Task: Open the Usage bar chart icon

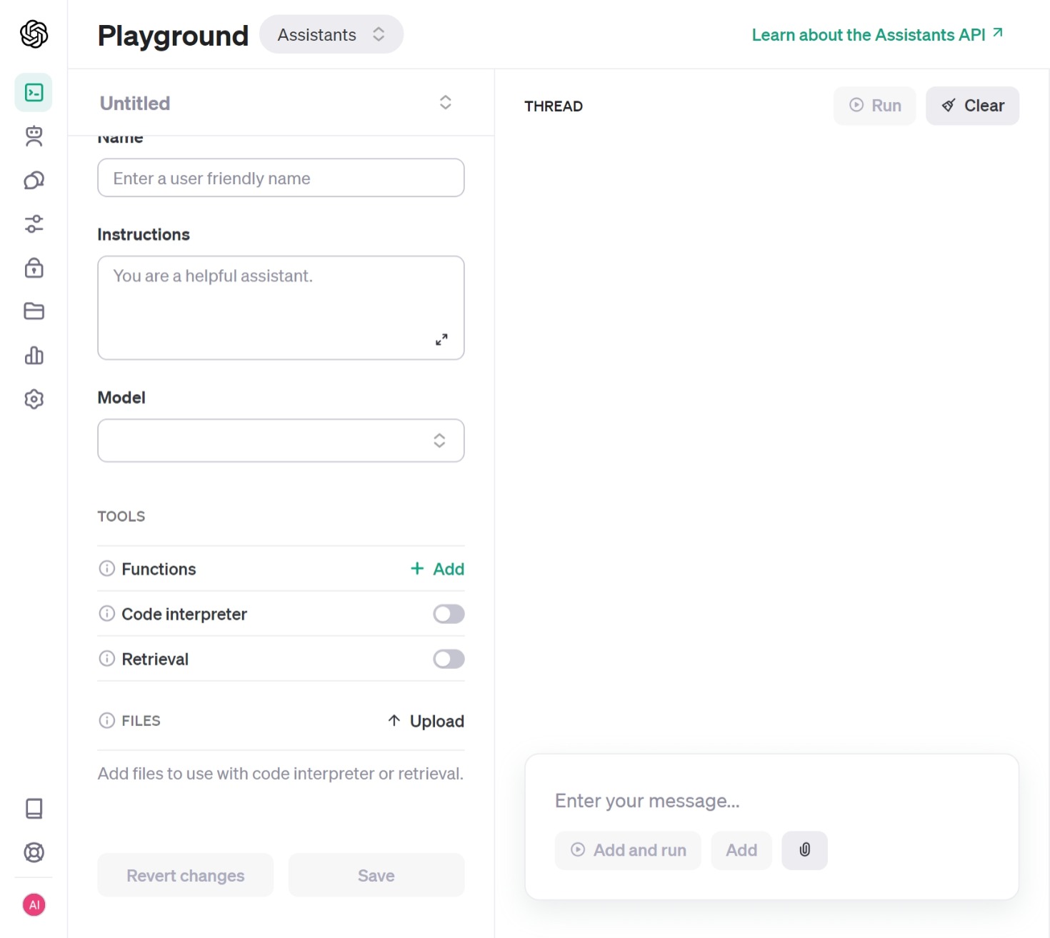Action: click(34, 355)
